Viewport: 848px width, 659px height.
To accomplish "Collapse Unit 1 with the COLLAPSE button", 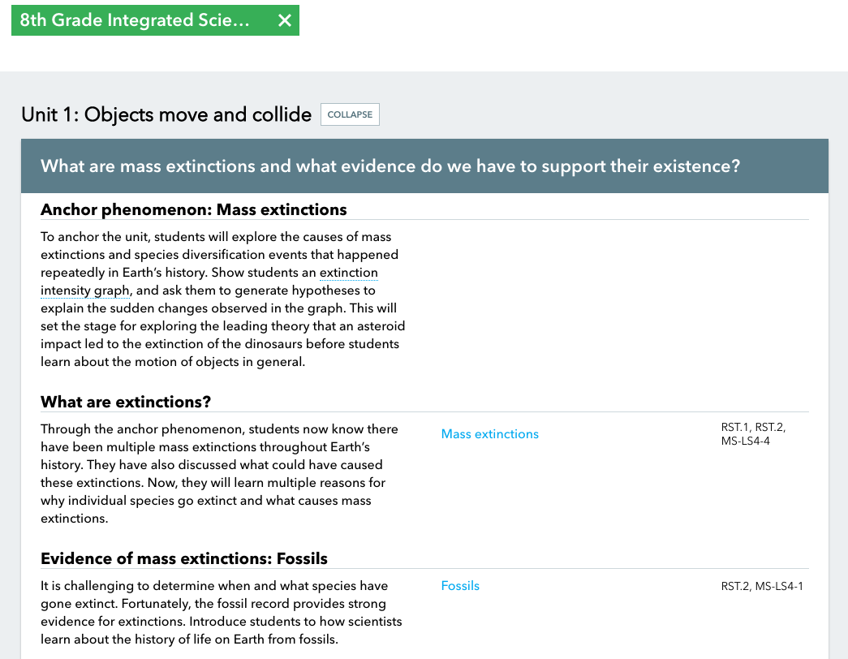I will click(x=350, y=114).
